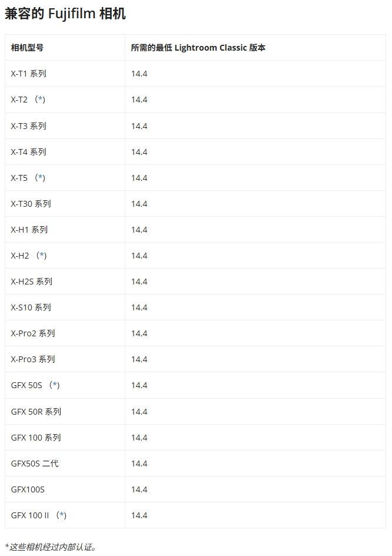This screenshot has height=556, width=392.
Task: Click the GFX 50R 系列 model cell
Action: pos(65,412)
